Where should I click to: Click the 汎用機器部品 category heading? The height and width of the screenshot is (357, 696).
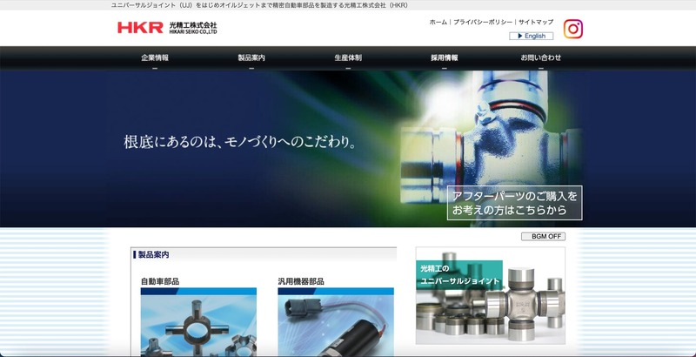click(301, 281)
